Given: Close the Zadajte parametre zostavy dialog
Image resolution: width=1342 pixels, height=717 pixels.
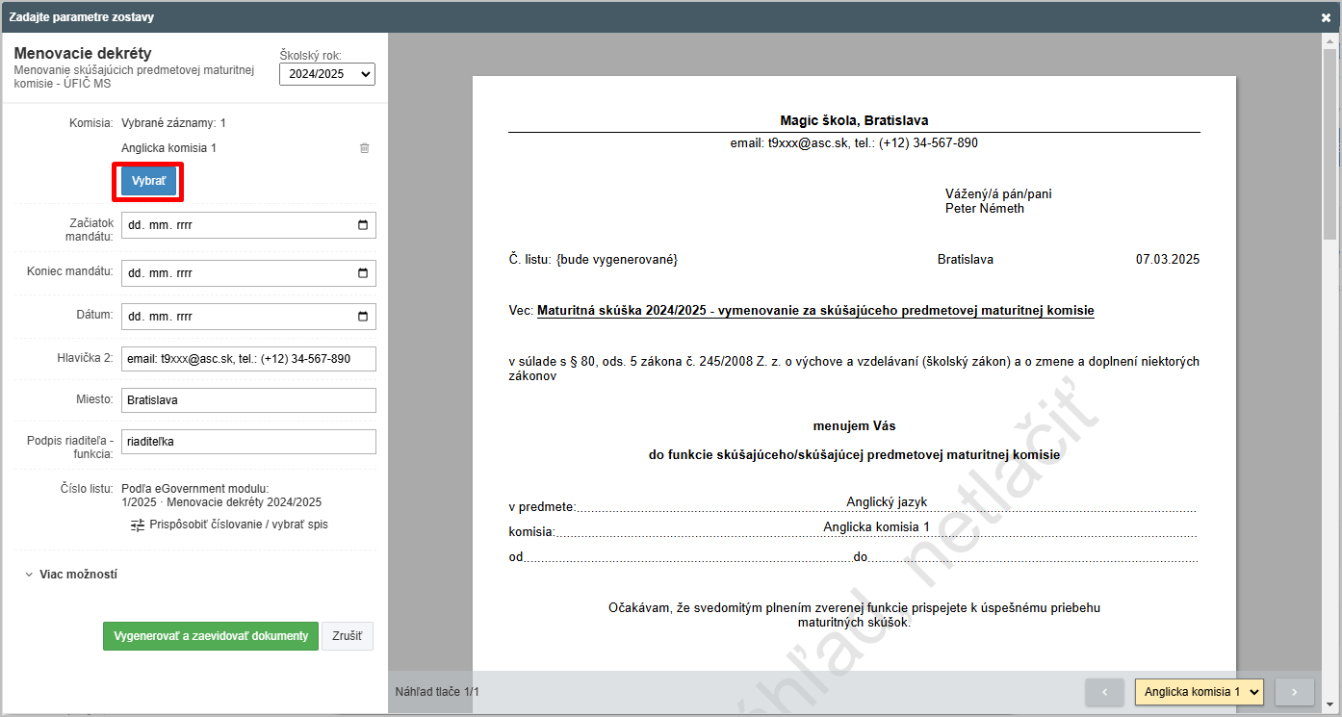Looking at the screenshot, I should [1326, 17].
